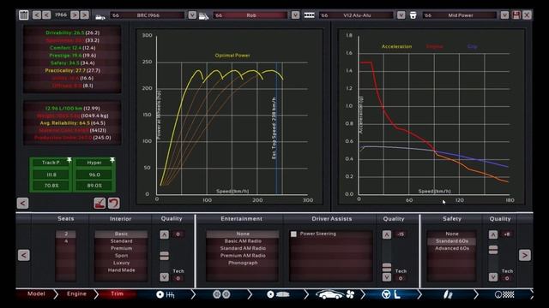The height and width of the screenshot is (308, 549).
Task: Edit the Mid Power variant name field
Action: [460, 15]
